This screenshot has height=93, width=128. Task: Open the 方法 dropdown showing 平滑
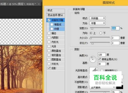[97, 23]
